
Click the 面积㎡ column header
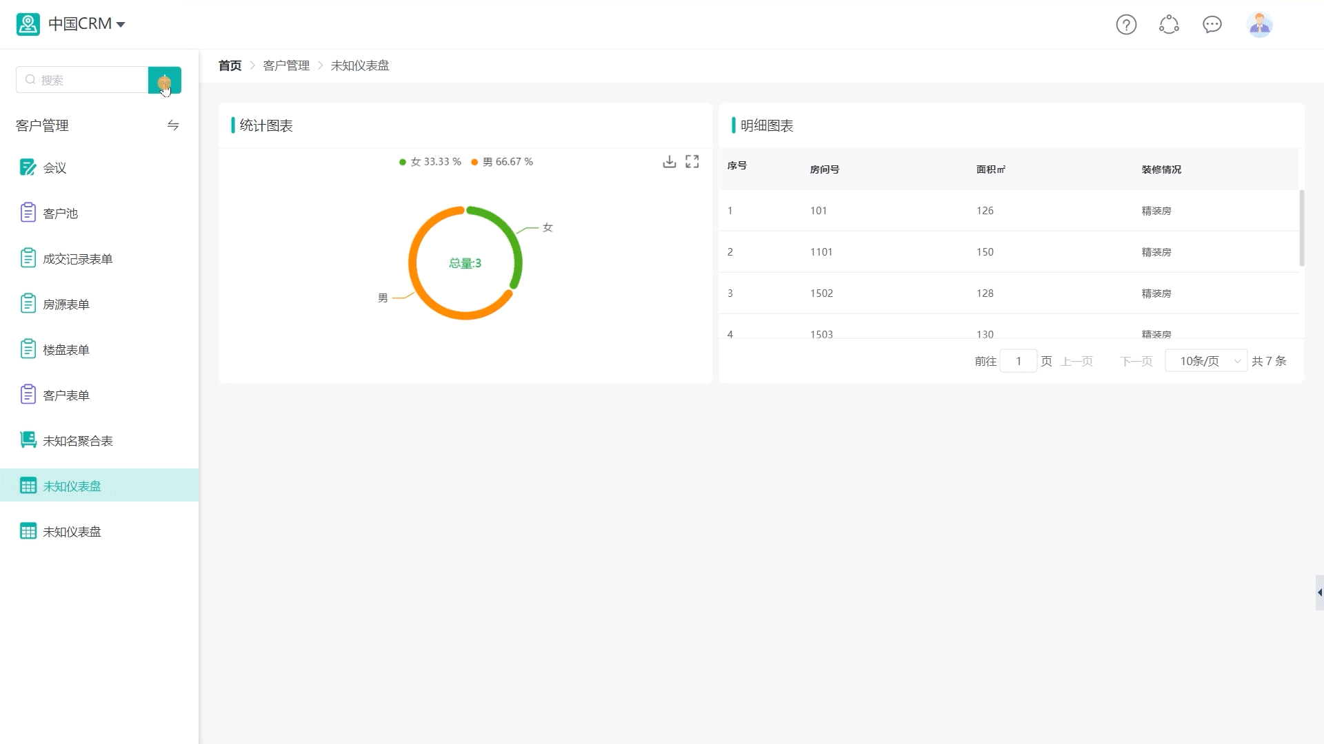990,169
